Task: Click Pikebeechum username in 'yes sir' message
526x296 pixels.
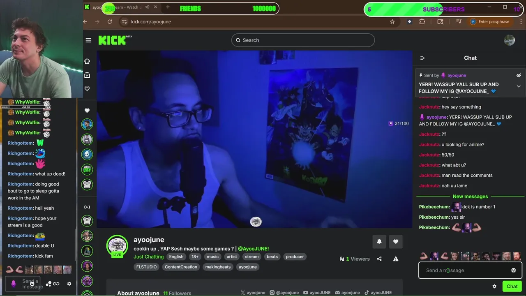Action: pyautogui.click(x=434, y=217)
